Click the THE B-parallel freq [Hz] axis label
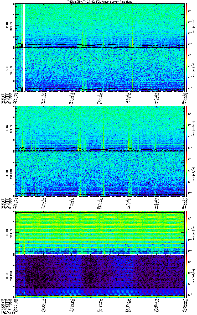The image size is (197, 315). (x=11, y=276)
